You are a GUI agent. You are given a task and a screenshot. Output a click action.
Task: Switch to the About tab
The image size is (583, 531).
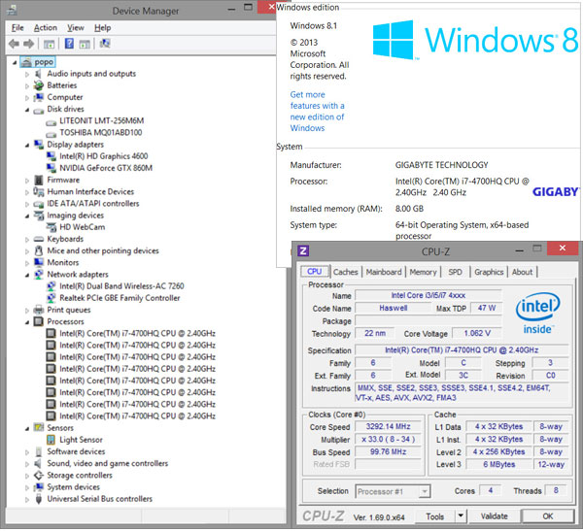click(x=522, y=272)
